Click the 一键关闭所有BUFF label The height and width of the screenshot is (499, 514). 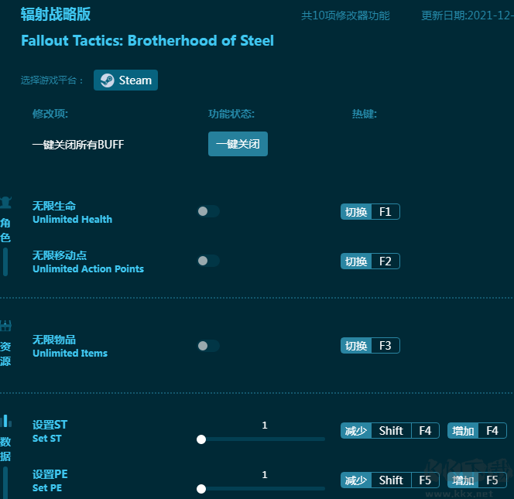(x=78, y=145)
